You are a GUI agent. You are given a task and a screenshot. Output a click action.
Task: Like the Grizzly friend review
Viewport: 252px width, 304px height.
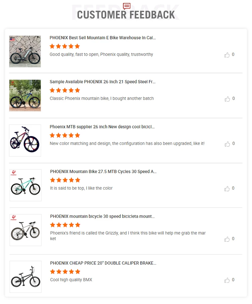pos(227,239)
